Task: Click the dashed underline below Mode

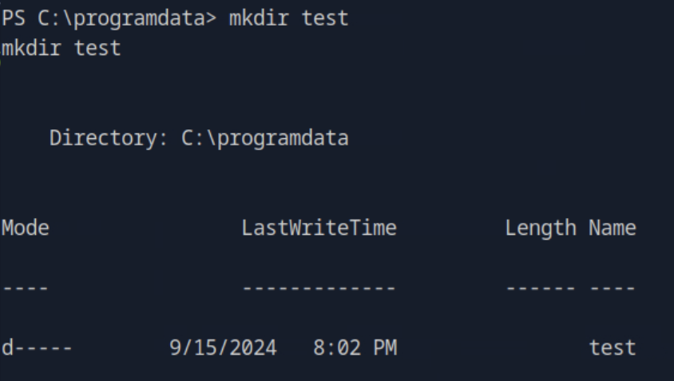Action: 25,288
